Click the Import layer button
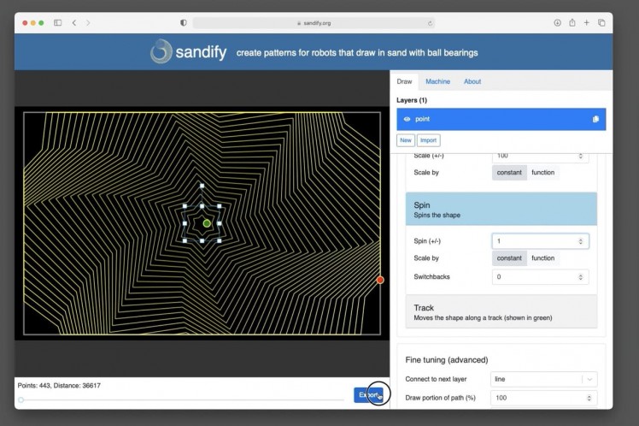 (428, 140)
